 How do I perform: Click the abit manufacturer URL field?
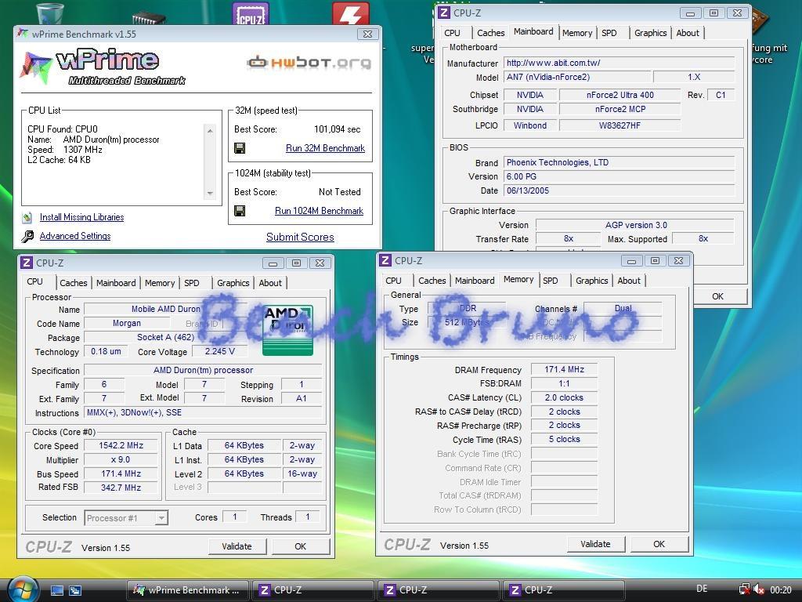[x=620, y=63]
